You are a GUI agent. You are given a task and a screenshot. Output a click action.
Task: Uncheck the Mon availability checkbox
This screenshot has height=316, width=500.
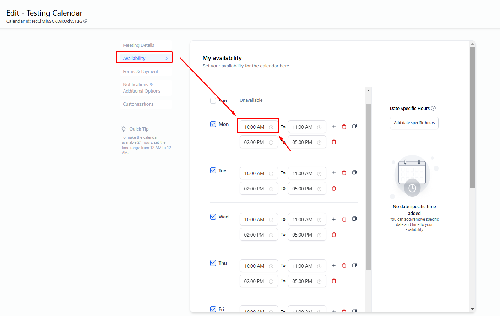click(x=213, y=124)
